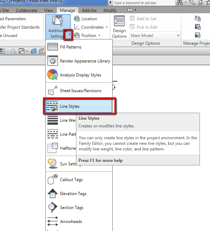
Task: Open the Main Model combo box
Action: tap(155, 35)
